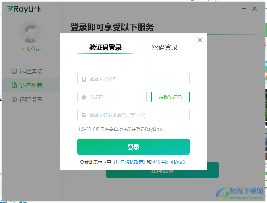This screenshot has height=203, width=267.
Task: Click the envelope icon in invitation field
Action: pyautogui.click(x=84, y=115)
